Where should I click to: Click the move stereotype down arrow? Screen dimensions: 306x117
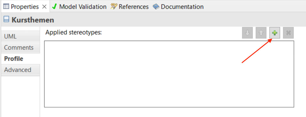pyautogui.click(x=247, y=33)
